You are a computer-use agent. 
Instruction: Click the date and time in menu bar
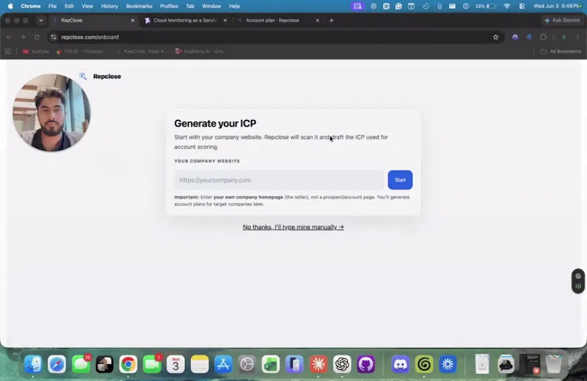pyautogui.click(x=558, y=6)
